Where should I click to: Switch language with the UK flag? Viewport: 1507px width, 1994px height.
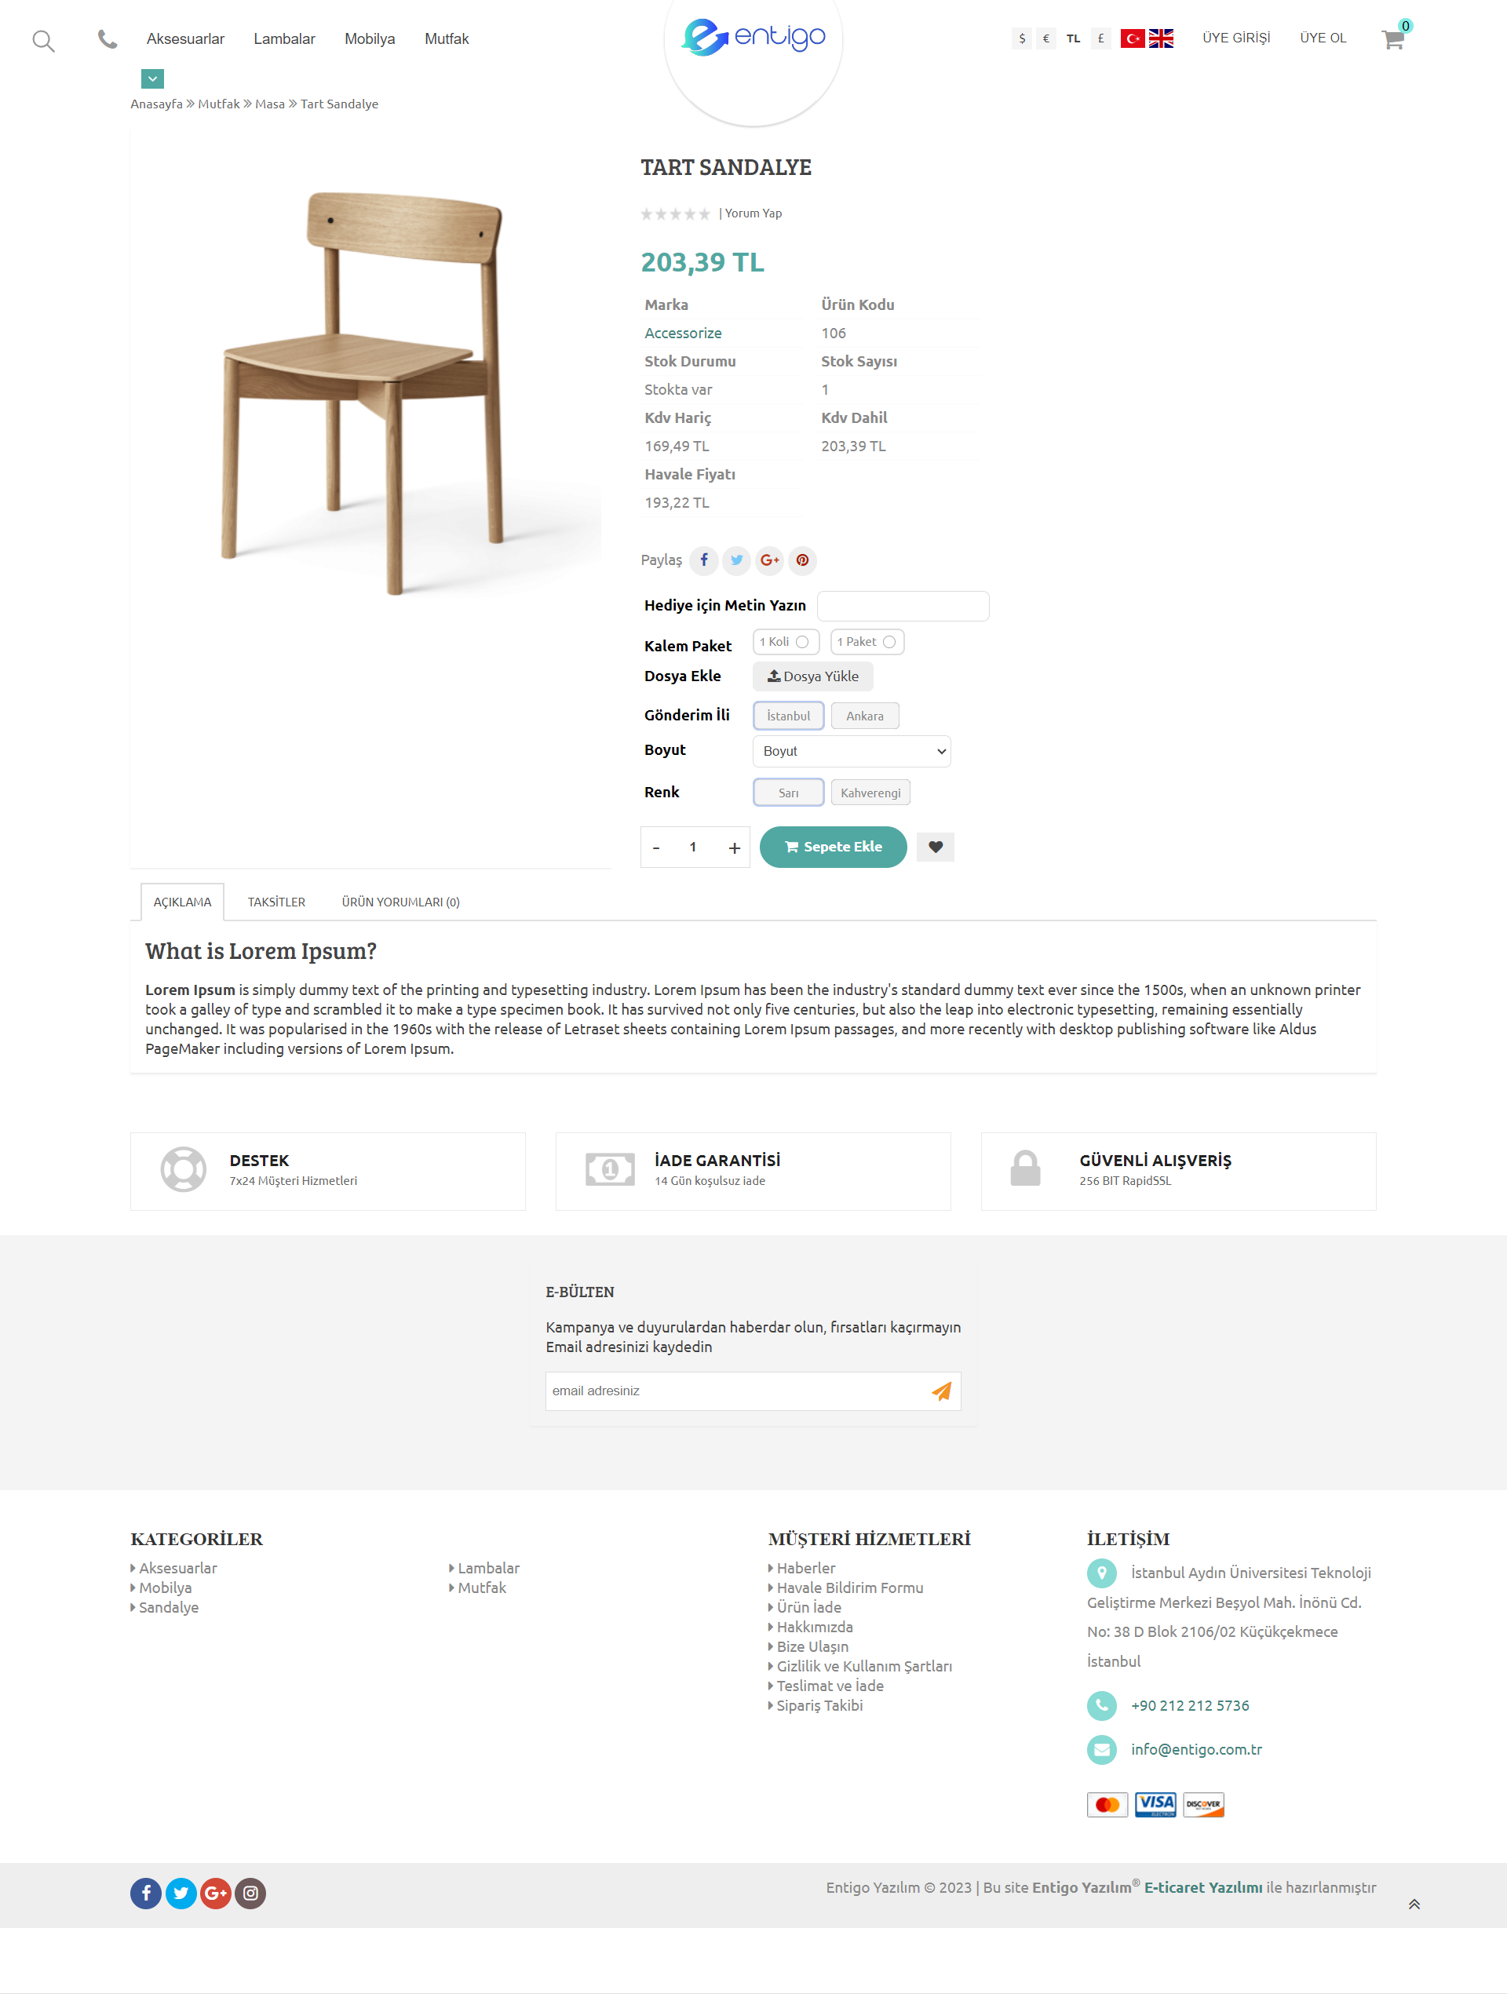[x=1161, y=38]
